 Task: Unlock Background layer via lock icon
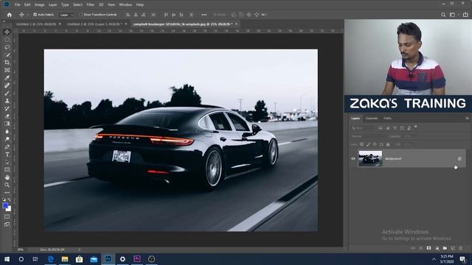click(459, 159)
